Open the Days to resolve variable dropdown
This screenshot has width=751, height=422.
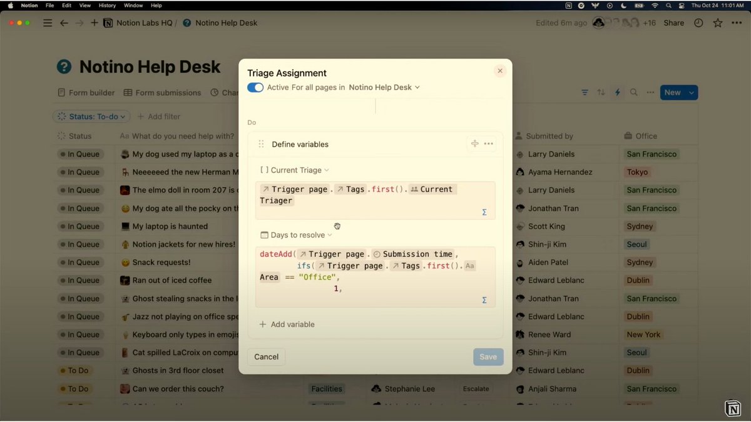tap(296, 235)
